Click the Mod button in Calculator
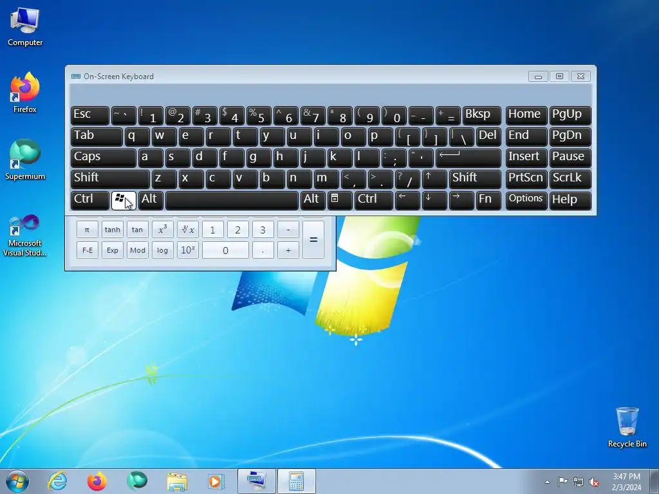 pyautogui.click(x=138, y=250)
